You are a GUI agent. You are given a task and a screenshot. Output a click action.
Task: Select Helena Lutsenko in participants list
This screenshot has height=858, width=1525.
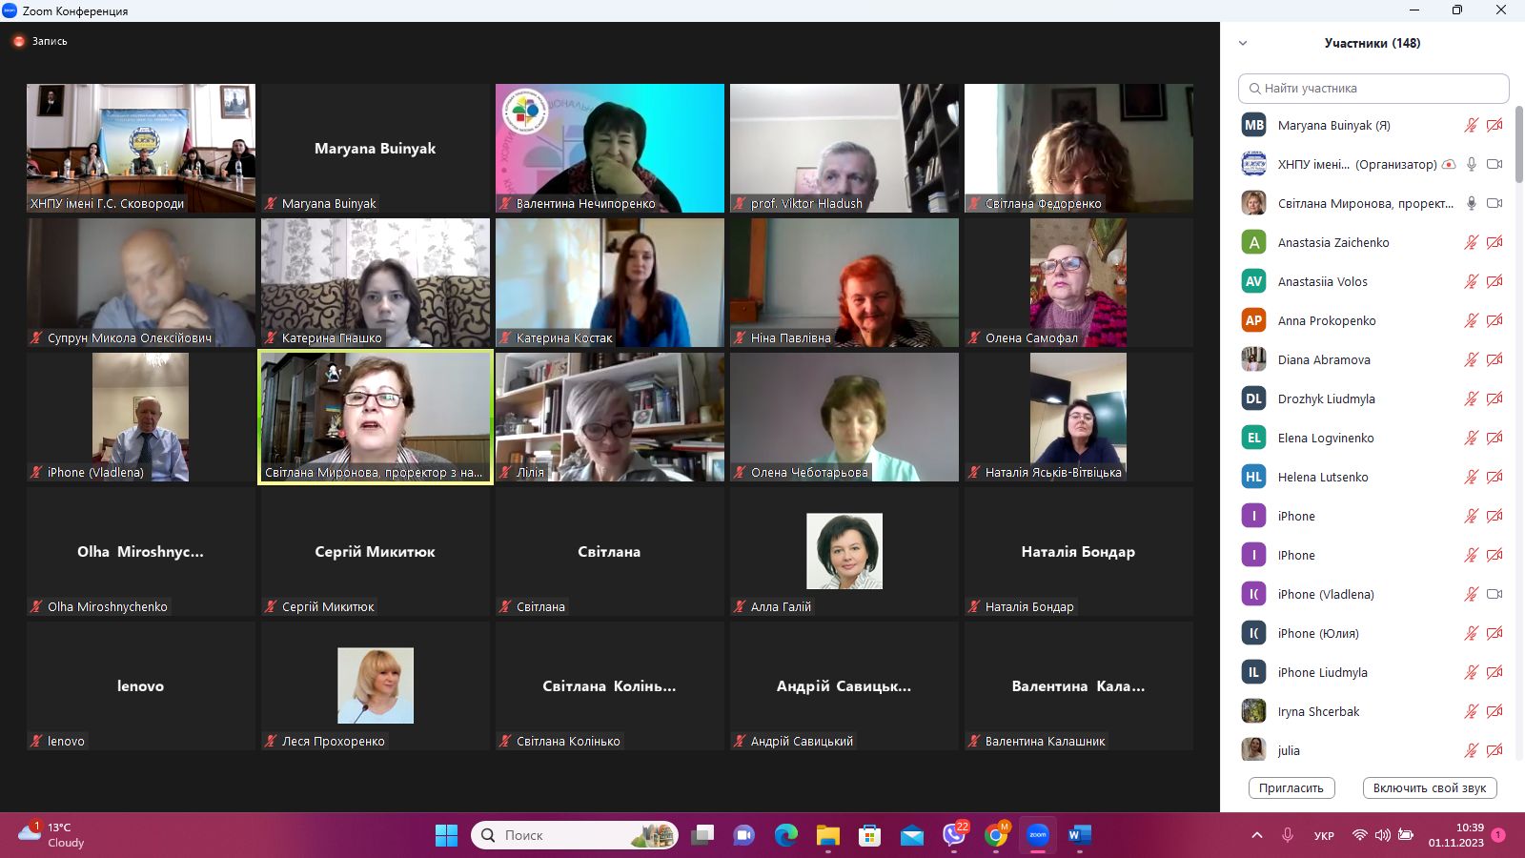tap(1323, 477)
